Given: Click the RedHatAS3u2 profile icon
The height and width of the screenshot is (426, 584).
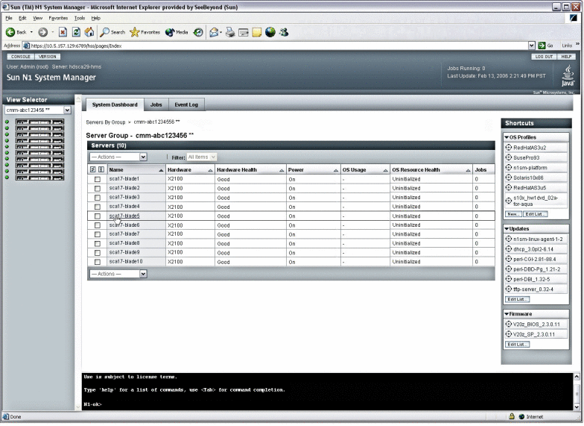Looking at the screenshot, I should coord(508,148).
